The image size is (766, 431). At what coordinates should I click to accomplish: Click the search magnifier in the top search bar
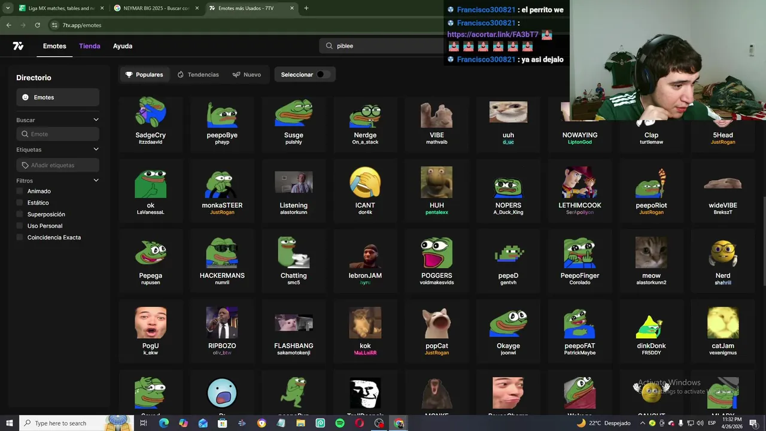(x=329, y=46)
